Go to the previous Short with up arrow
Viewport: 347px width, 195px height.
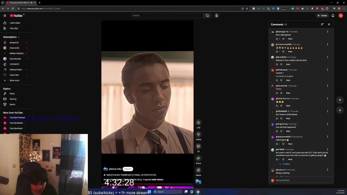point(340,100)
